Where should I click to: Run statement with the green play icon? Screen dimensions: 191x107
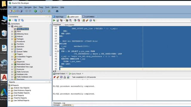54,20
